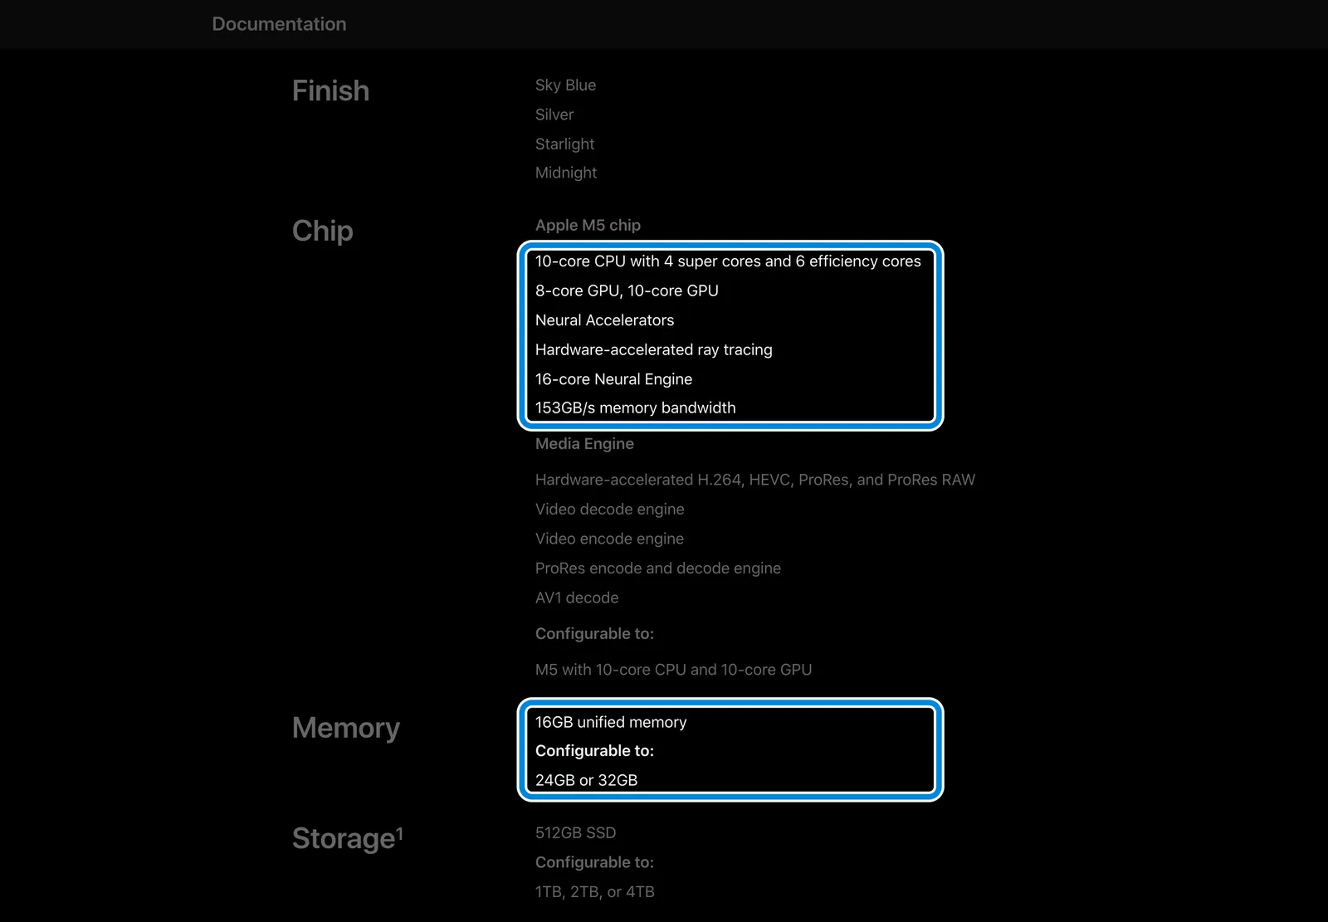Open the Documentation header link
1328x922 pixels.
[279, 24]
